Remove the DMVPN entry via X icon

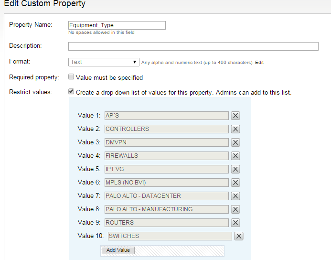click(x=235, y=142)
